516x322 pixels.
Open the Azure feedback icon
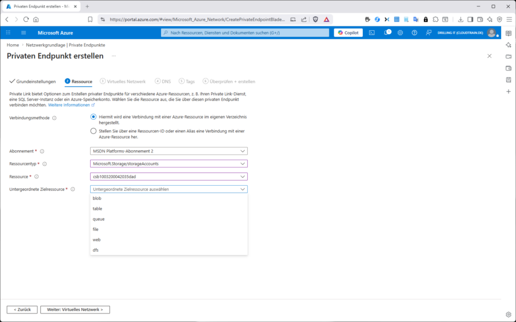pyautogui.click(x=428, y=33)
